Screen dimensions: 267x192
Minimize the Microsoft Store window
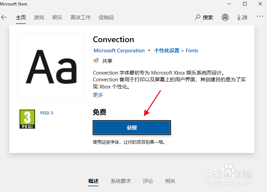229,4
